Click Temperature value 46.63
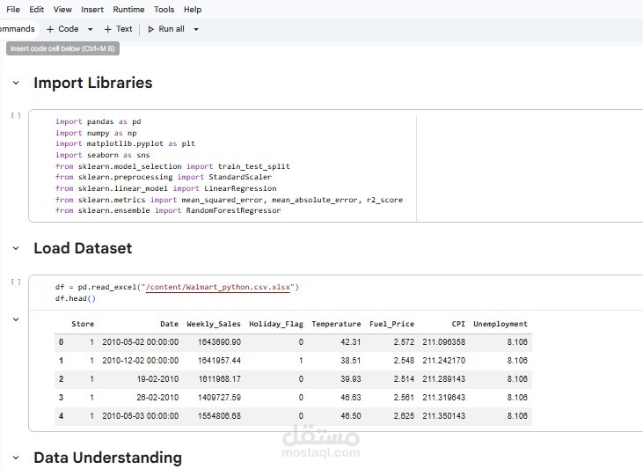 [351, 398]
